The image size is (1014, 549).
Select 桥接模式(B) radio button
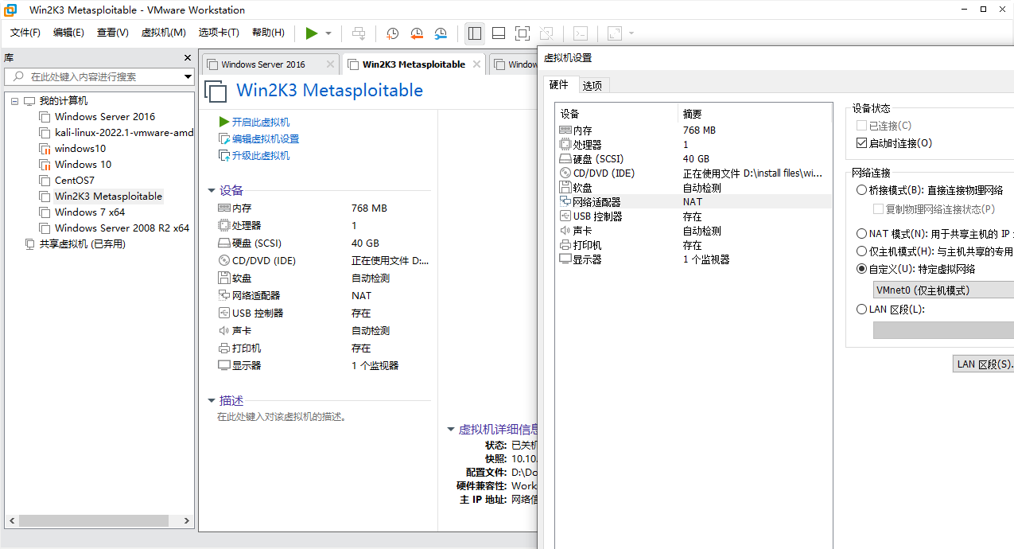(x=861, y=191)
